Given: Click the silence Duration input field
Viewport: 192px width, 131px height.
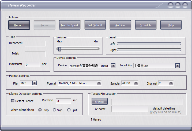Looking at the screenshot, I should [x=63, y=101].
